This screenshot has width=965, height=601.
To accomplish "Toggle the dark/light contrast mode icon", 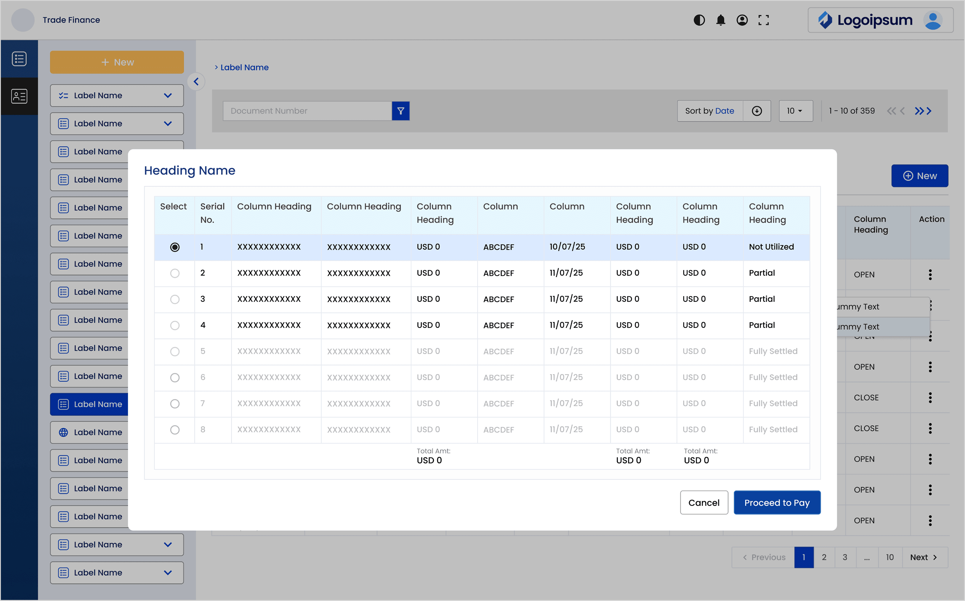I will tap(699, 20).
